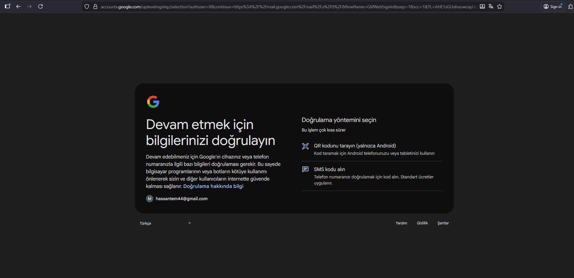This screenshot has width=574, height=278.
Task: Click the install app icon in address bar
Action: click(482, 6)
